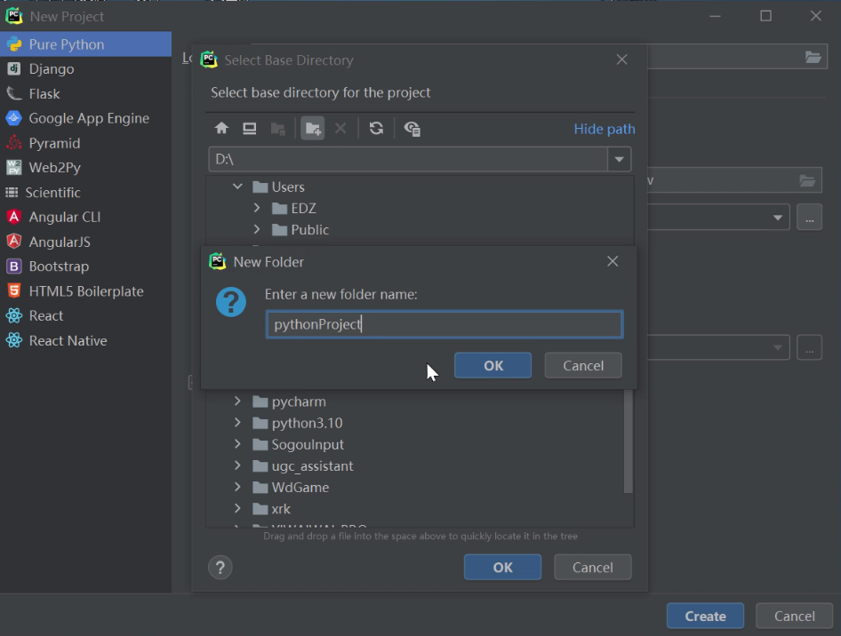Click the browse folder icon in Location field
The height and width of the screenshot is (636, 841).
coord(813,57)
